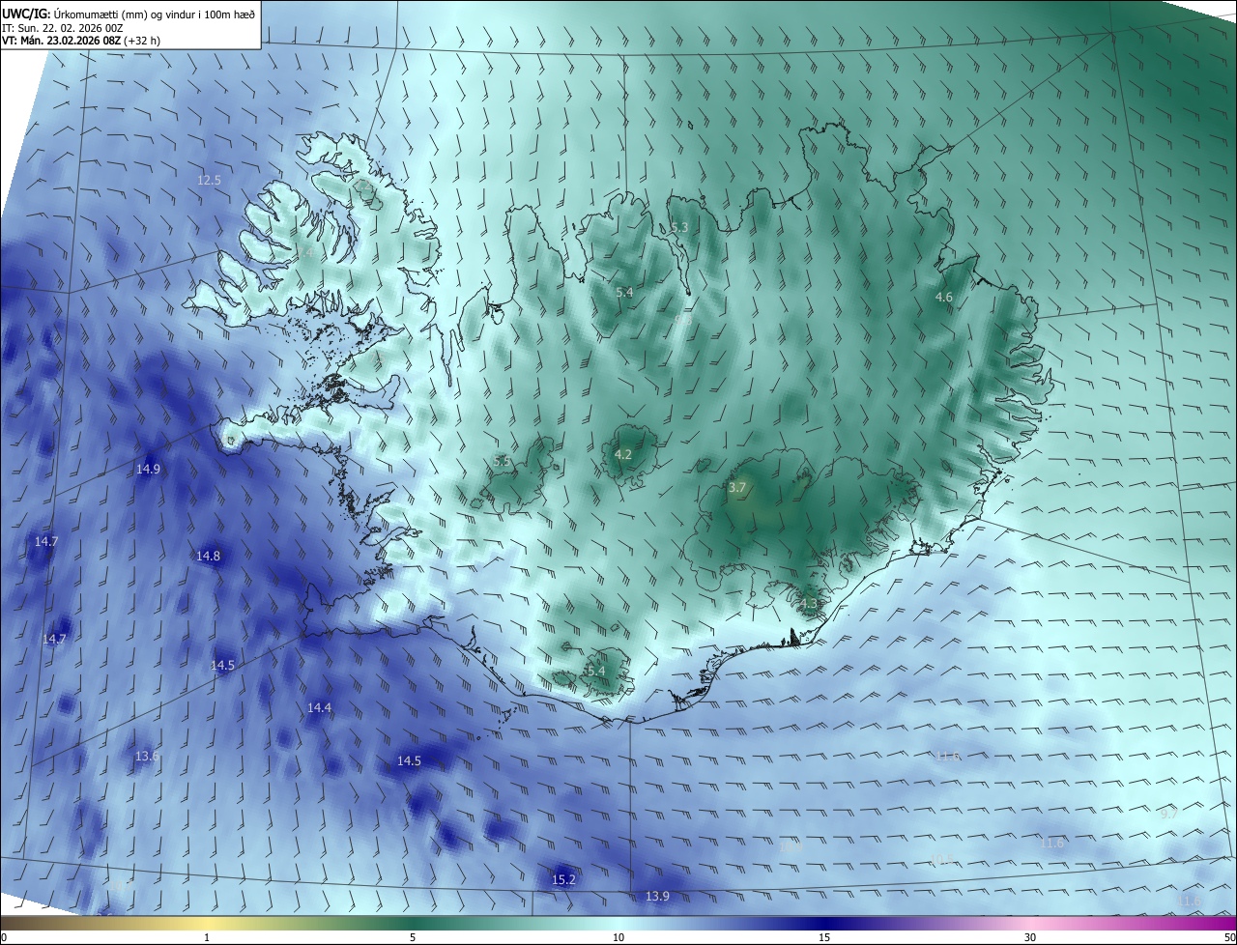This screenshot has height=945, width=1237.
Task: Click the '5' tick label on the color scale
Action: (x=413, y=937)
